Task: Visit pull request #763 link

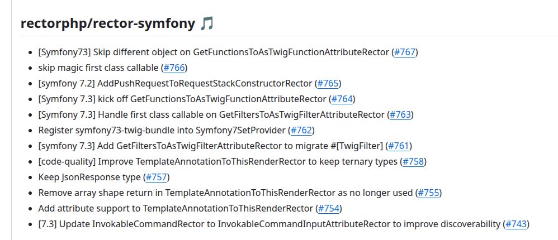Action: point(400,114)
